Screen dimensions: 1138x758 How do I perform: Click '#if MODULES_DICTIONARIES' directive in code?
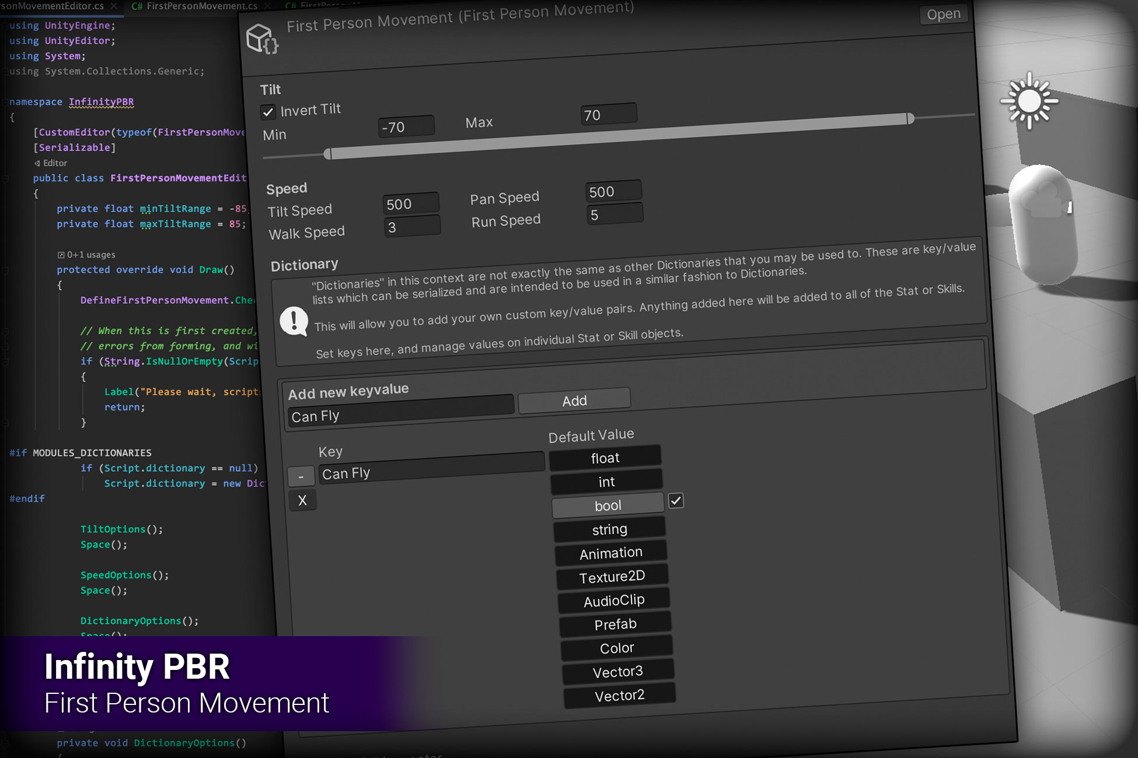(x=80, y=452)
